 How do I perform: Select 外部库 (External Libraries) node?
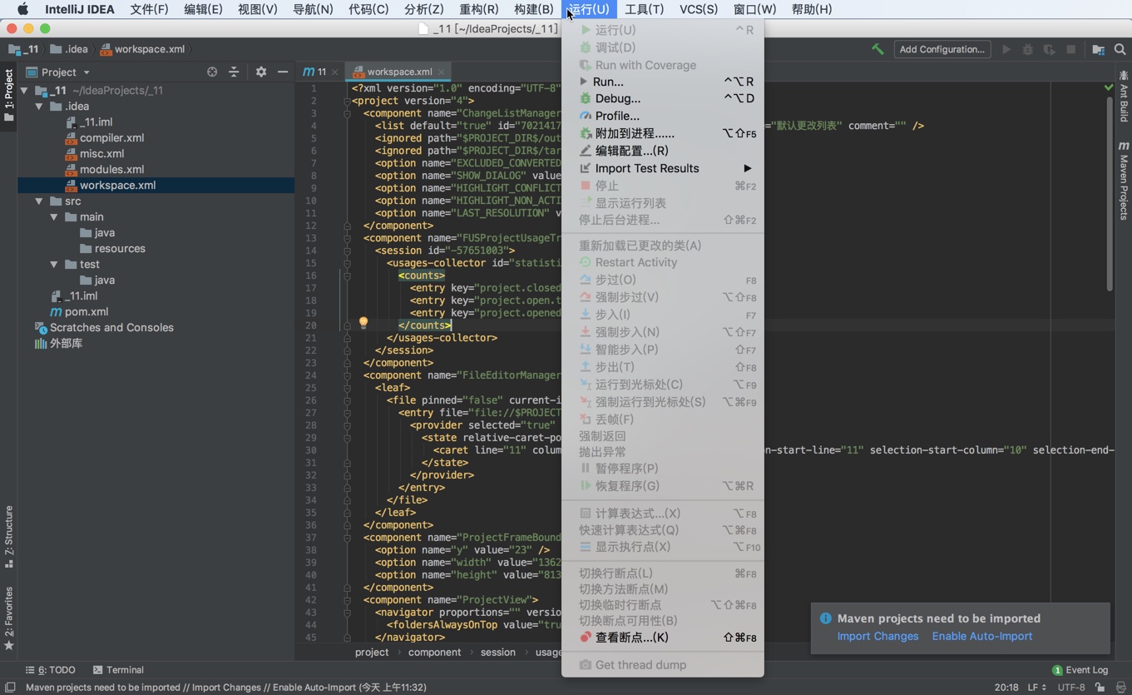click(x=66, y=344)
